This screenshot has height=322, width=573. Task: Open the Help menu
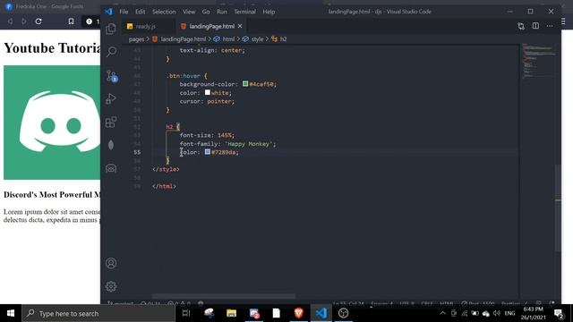[x=269, y=12]
